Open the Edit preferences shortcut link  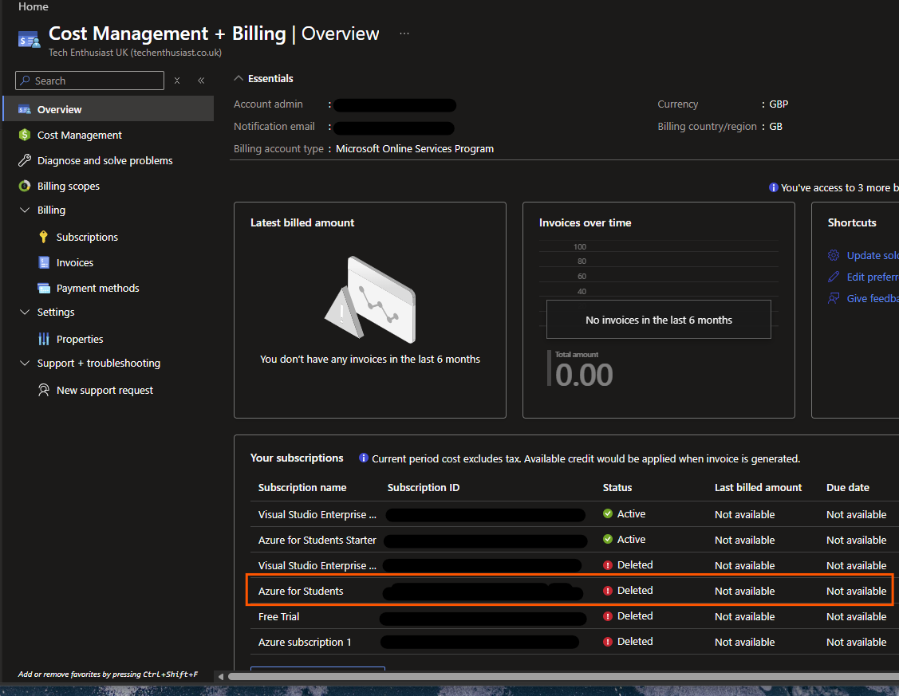pos(873,277)
